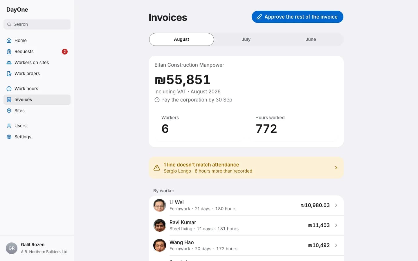This screenshot has height=261, width=418.
Task: Click the Sites map pin icon
Action: [x=9, y=111]
